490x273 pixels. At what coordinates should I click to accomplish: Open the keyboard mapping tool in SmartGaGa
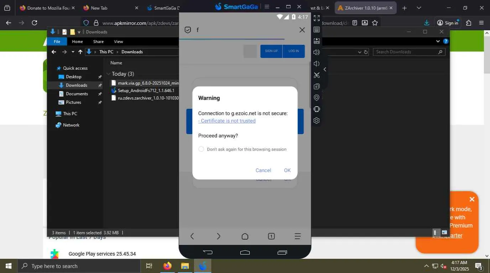click(317, 30)
